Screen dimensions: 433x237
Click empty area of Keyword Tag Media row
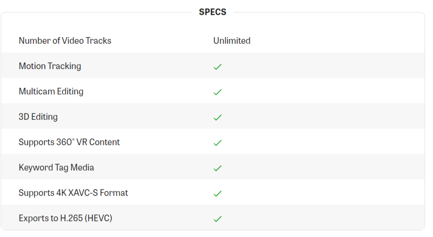pos(323,167)
